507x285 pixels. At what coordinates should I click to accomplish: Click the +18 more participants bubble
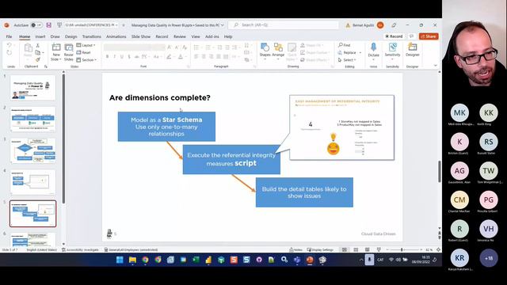click(x=489, y=258)
